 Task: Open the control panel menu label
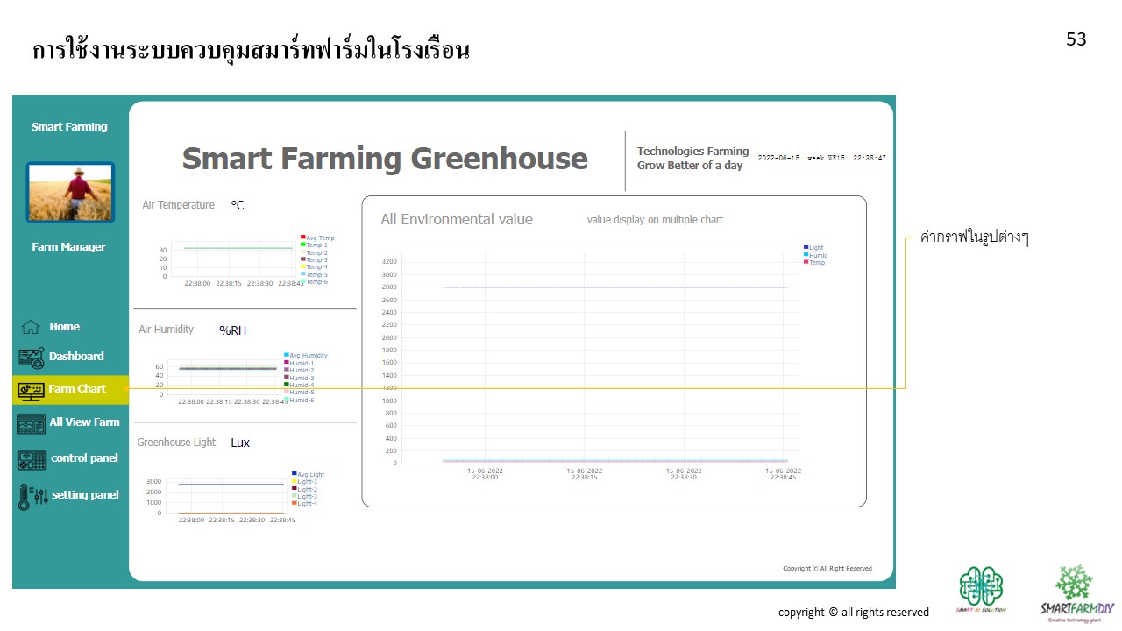[84, 458]
